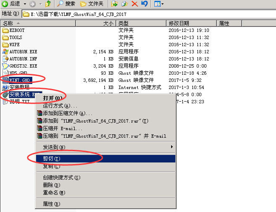The image size is (276, 212).
Task: Select the HD5.GHO file icon
Action: click(x=5, y=73)
